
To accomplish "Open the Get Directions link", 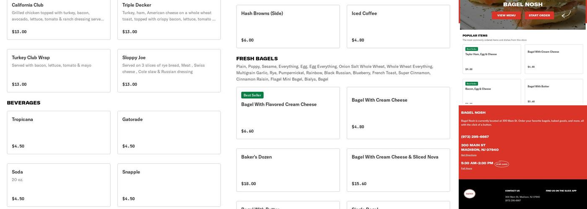I will pos(469,155).
